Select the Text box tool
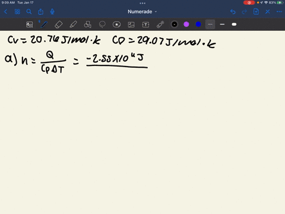The image size is (285, 214). 145,24
